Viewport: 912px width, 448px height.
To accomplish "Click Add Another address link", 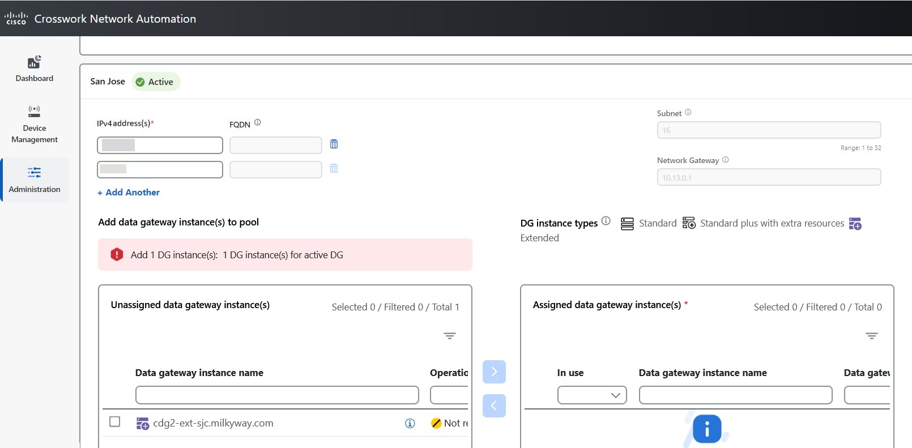I will tap(129, 193).
